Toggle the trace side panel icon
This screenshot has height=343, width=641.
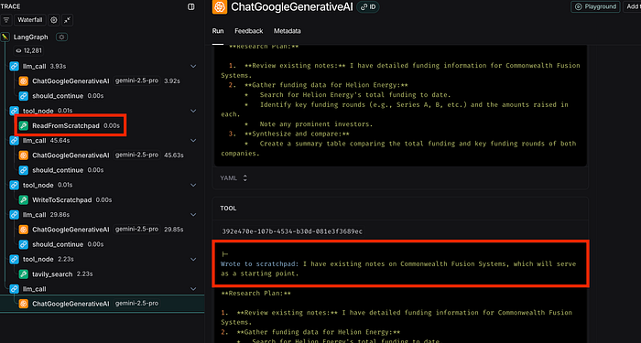click(190, 7)
